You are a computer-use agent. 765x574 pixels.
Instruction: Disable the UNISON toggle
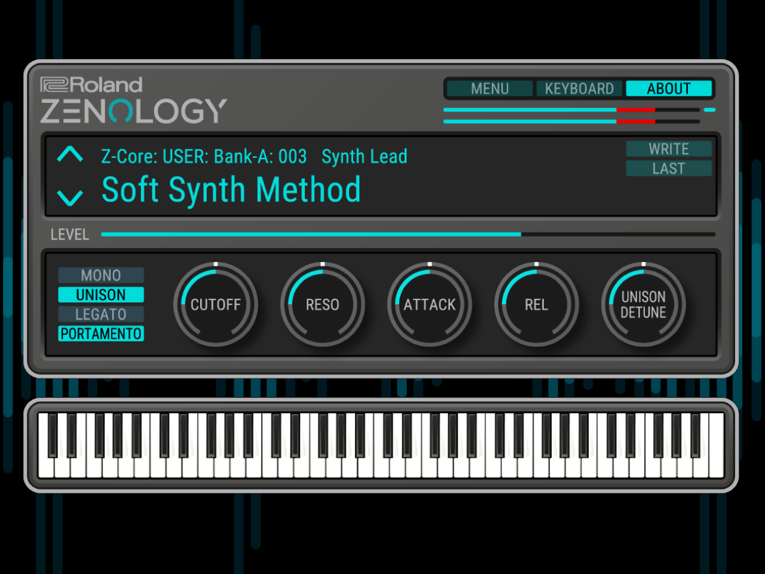pyautogui.click(x=101, y=295)
